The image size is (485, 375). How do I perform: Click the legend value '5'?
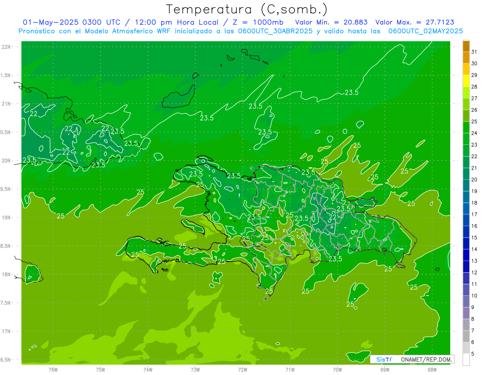[473, 354]
